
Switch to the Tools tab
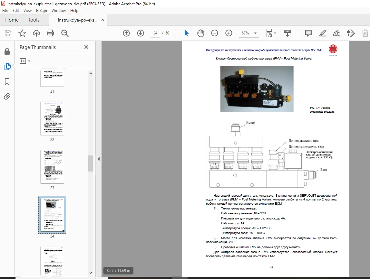[34, 20]
